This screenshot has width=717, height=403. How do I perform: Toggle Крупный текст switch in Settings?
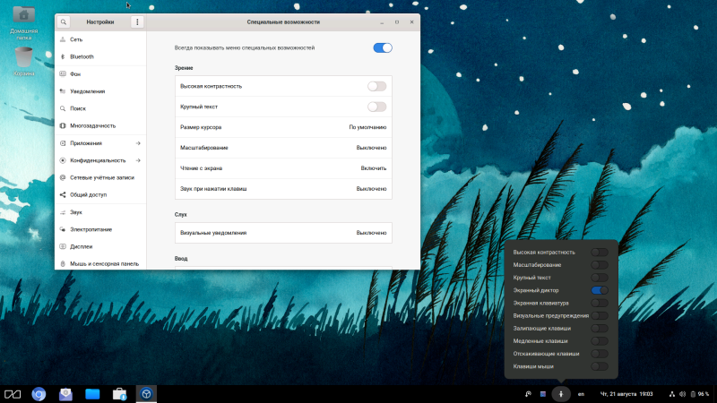click(x=377, y=107)
